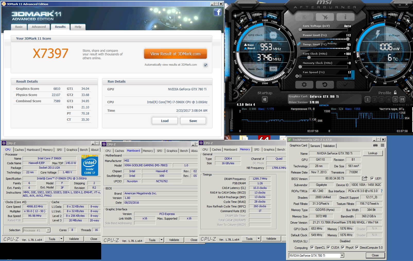The image size is (413, 261).
Task: Open GPU selection dropdown in GPU-Z
Action: coord(342,256)
